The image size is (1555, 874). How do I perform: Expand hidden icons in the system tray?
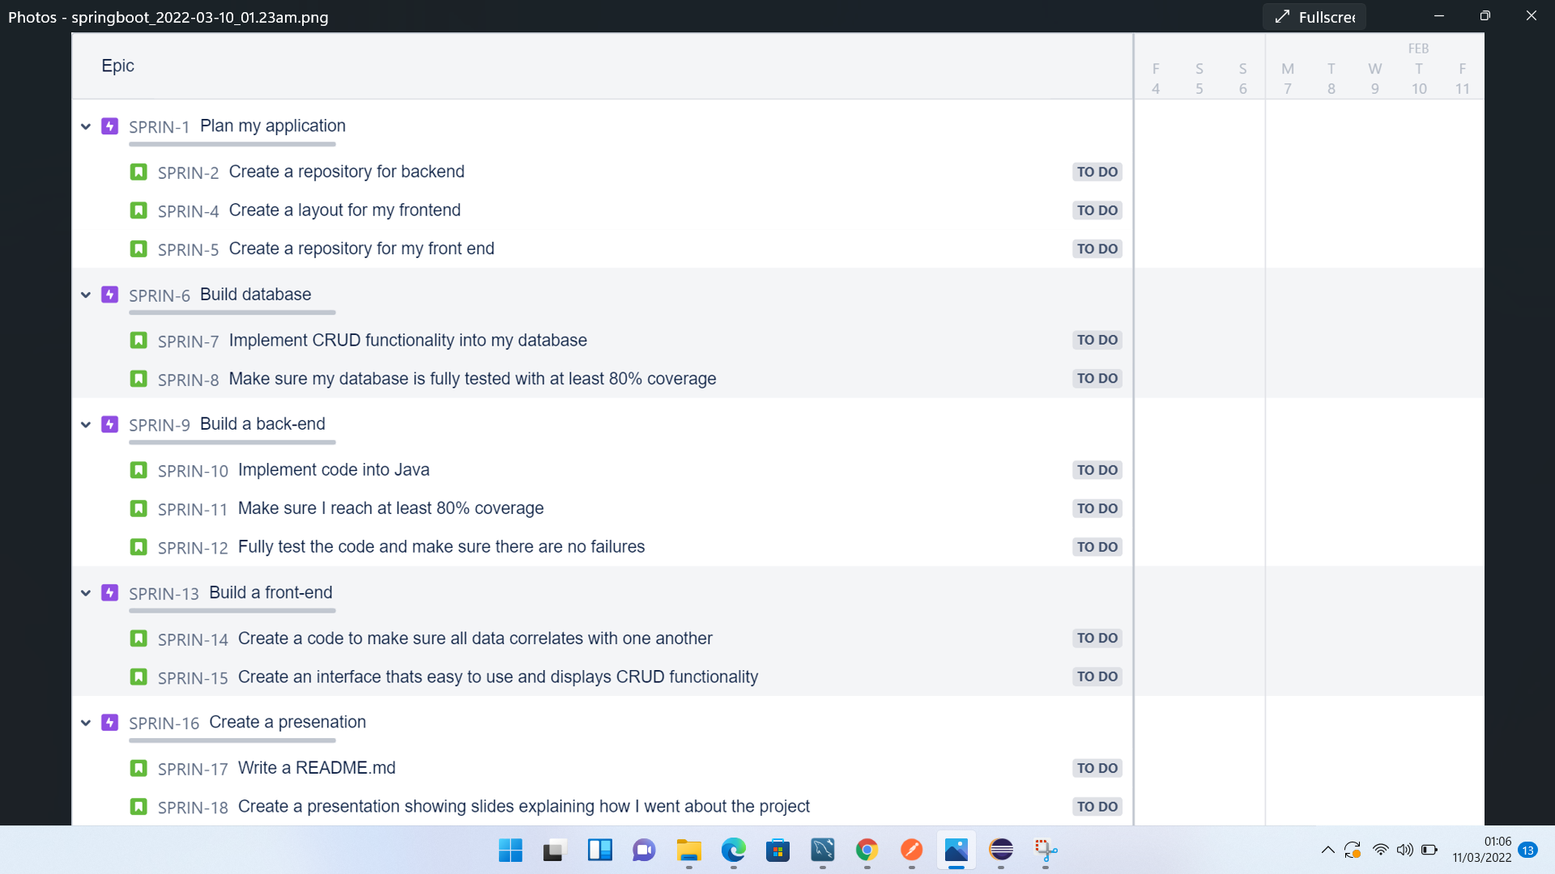coord(1327,850)
